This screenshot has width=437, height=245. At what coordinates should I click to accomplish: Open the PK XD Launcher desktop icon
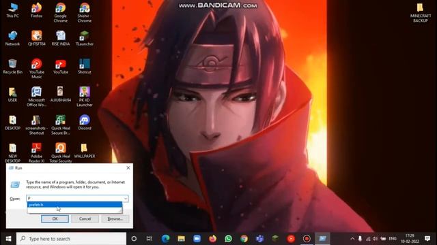tap(85, 97)
